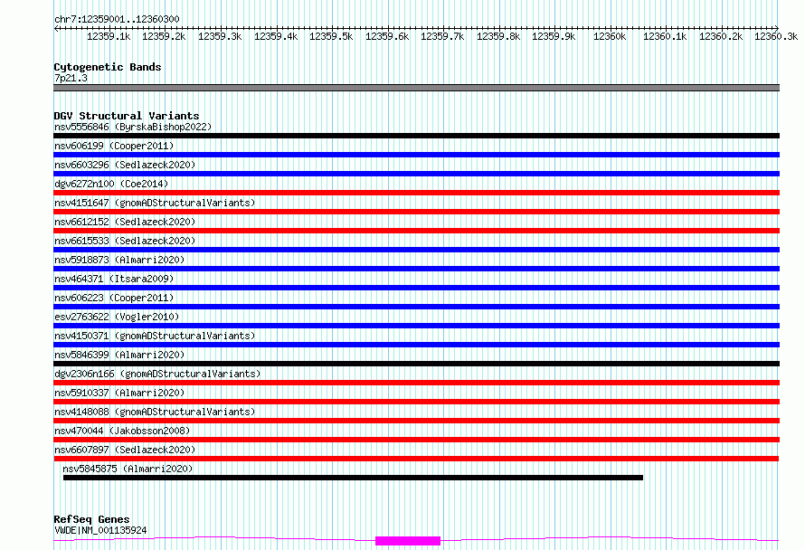
Task: Open nsv6603296 (Sedlazeck2020) variant
Action: click(125, 165)
